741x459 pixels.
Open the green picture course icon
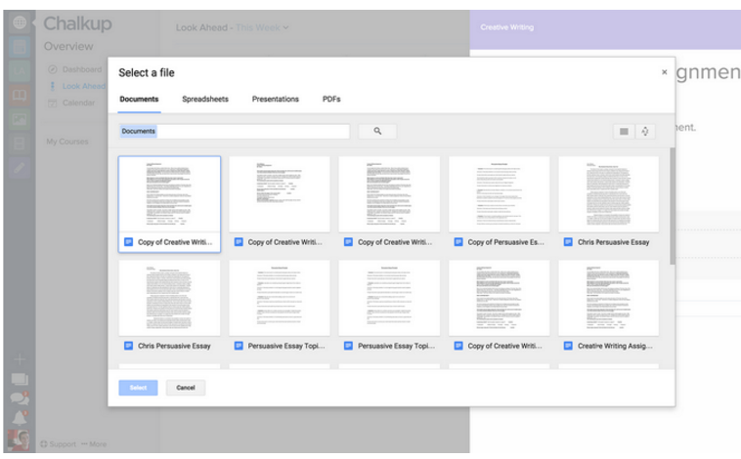point(20,119)
